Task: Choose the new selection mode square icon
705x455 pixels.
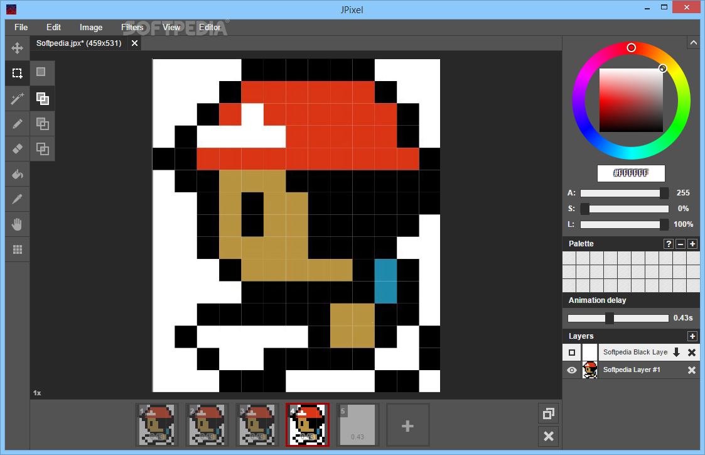Action: (x=42, y=73)
